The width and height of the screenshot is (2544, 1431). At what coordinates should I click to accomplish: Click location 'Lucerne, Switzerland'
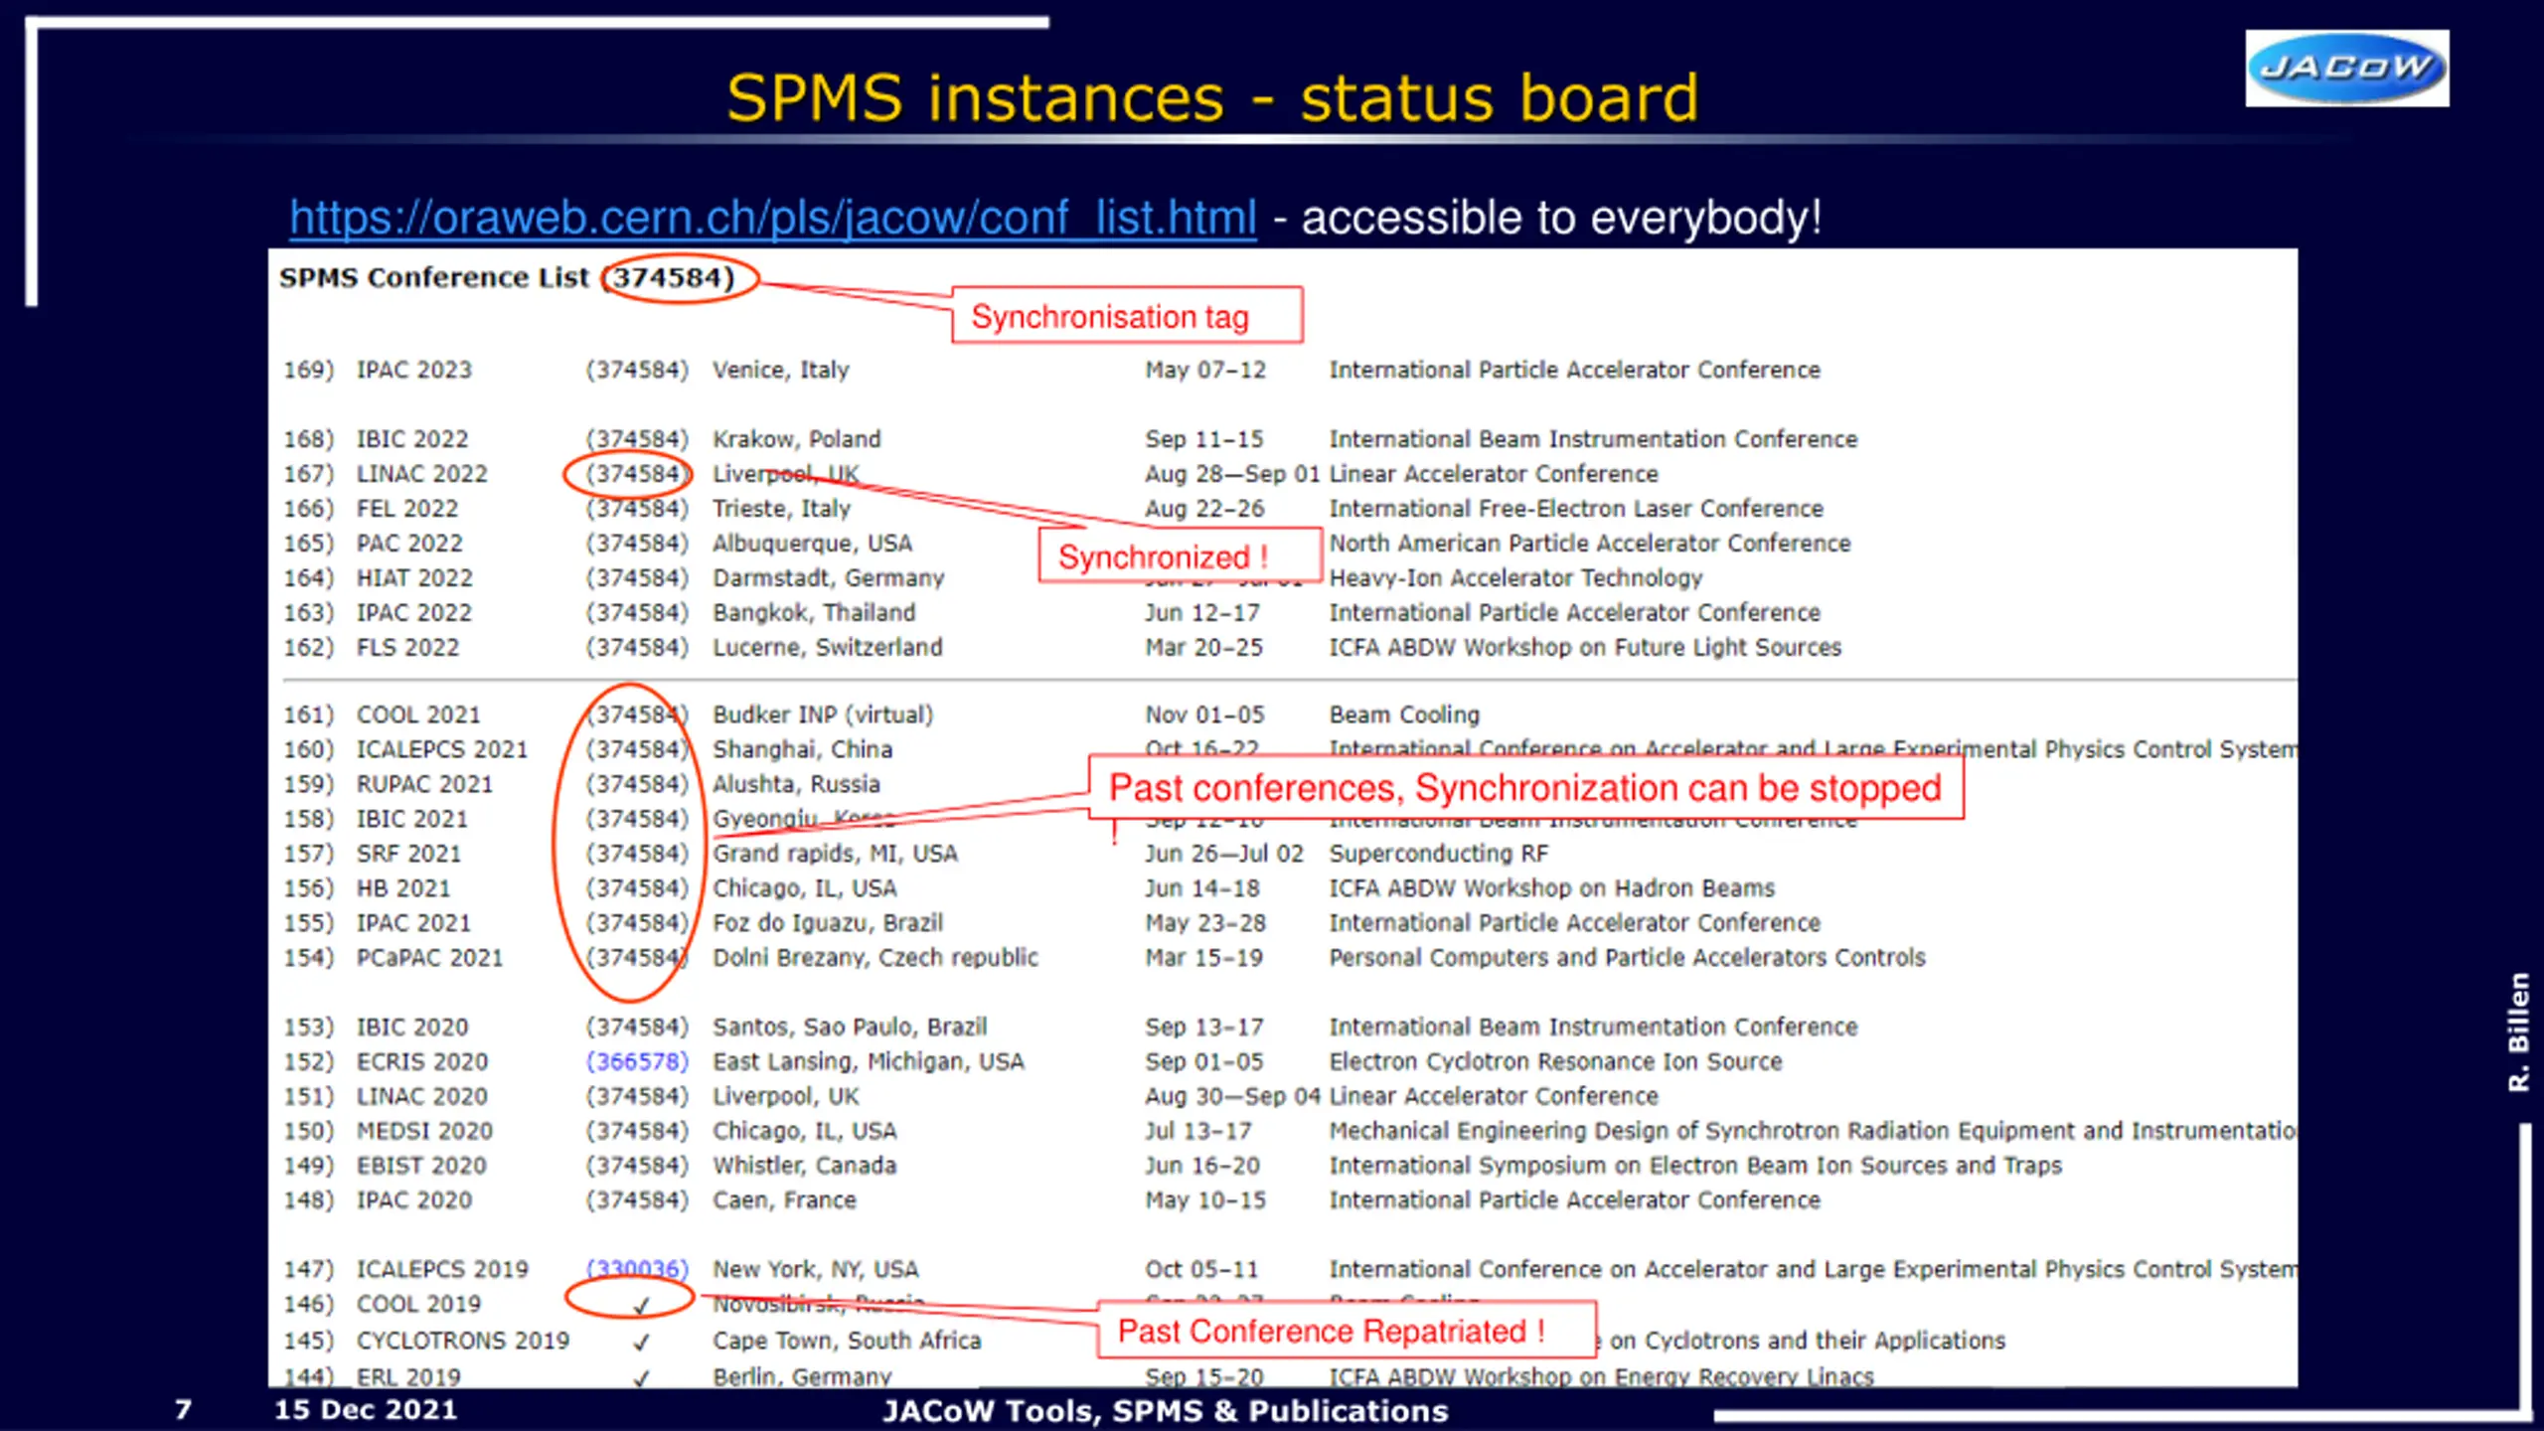click(x=828, y=648)
